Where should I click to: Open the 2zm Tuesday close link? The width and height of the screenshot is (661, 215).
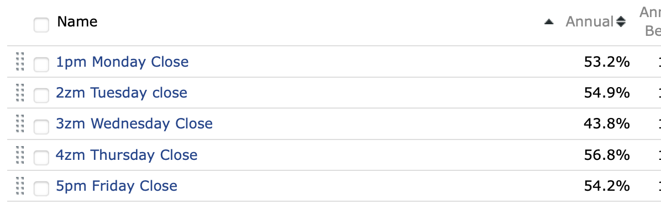coord(122,93)
